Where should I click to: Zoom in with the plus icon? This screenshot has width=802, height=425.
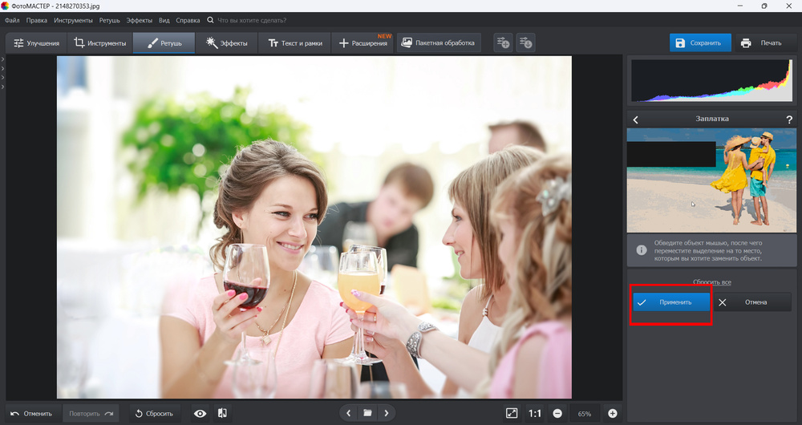tap(613, 413)
